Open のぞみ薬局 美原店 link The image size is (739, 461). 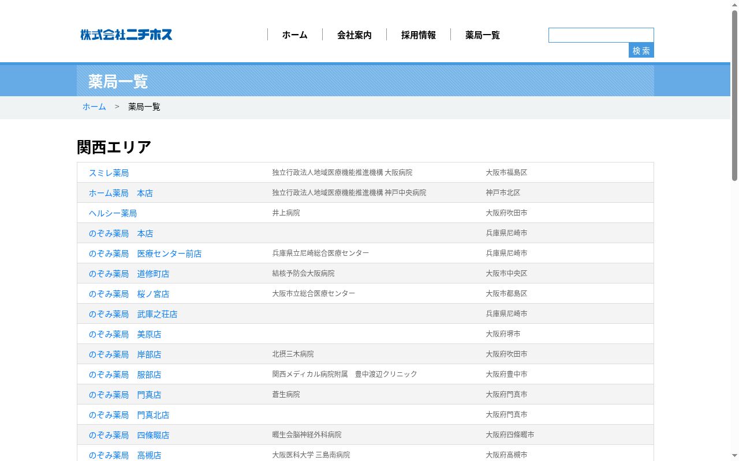(x=125, y=334)
